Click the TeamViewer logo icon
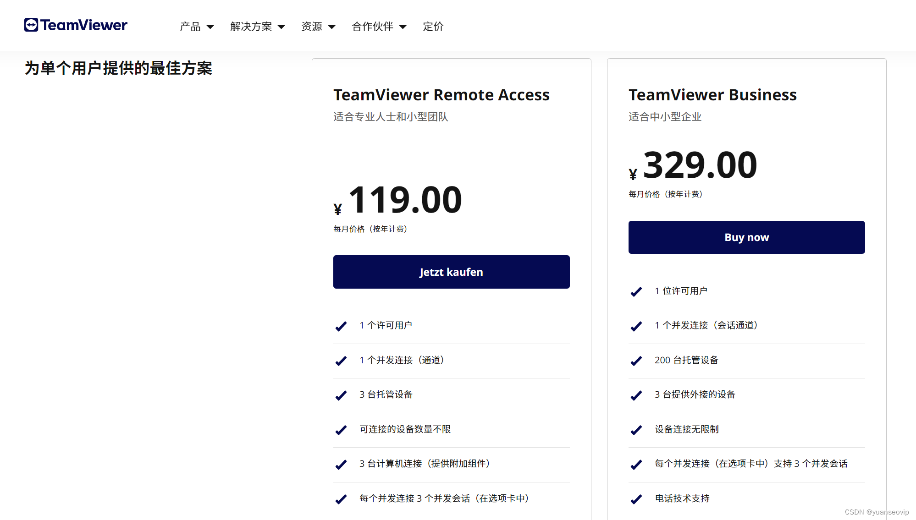 tap(31, 25)
